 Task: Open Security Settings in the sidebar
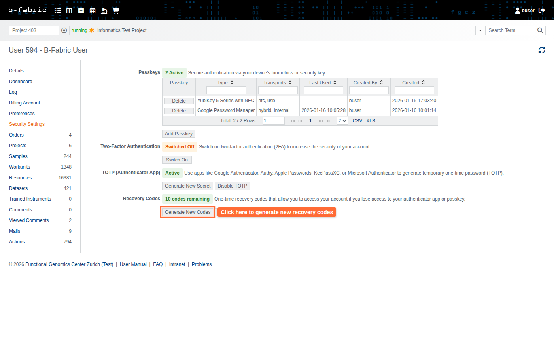pyautogui.click(x=27, y=124)
